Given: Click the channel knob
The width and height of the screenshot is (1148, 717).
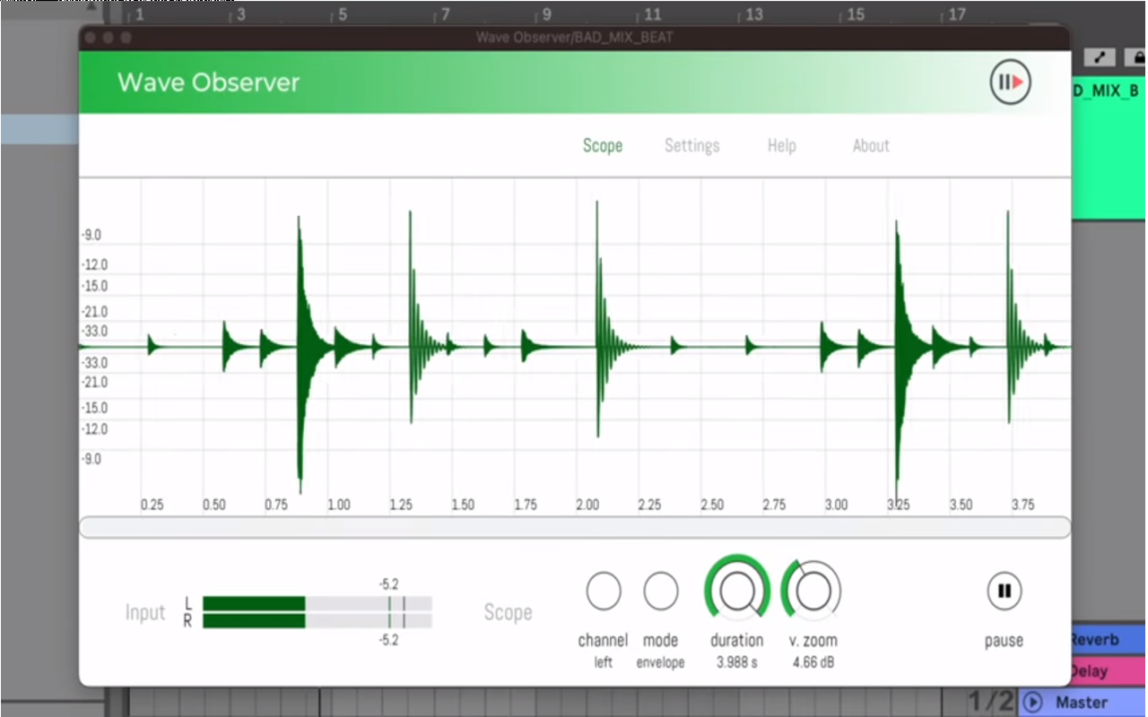Looking at the screenshot, I should (x=604, y=591).
